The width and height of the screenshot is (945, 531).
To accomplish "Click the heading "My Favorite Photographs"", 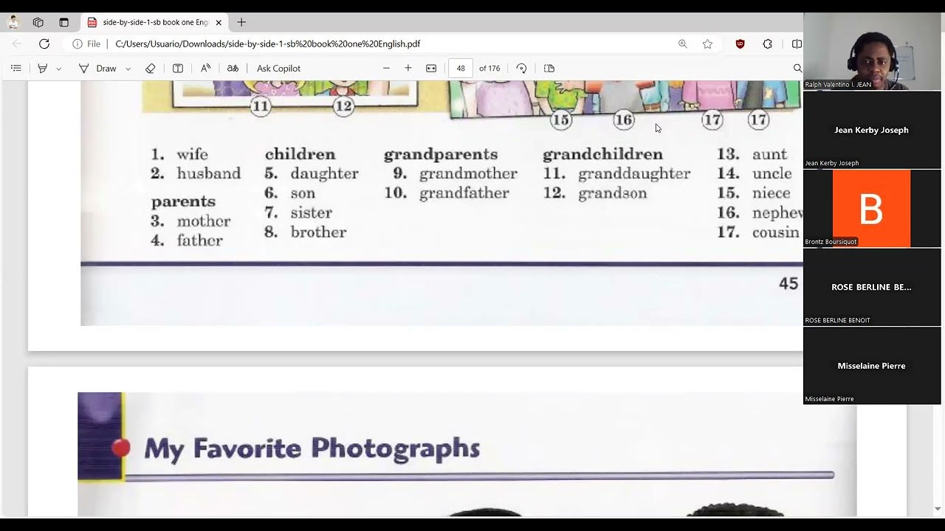I will coord(312,448).
